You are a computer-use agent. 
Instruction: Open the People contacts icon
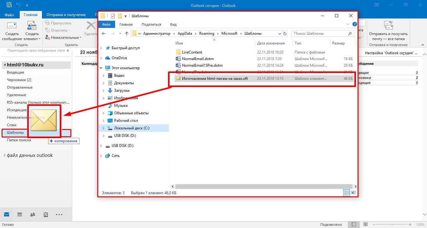click(33, 215)
